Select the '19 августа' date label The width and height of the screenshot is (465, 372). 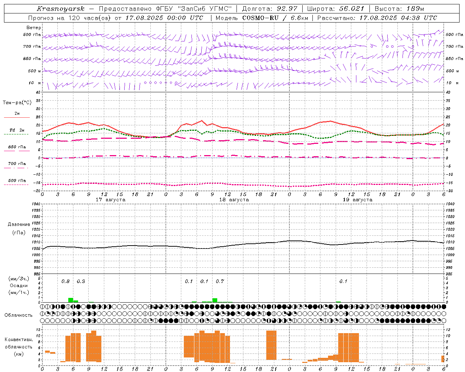(x=357, y=200)
